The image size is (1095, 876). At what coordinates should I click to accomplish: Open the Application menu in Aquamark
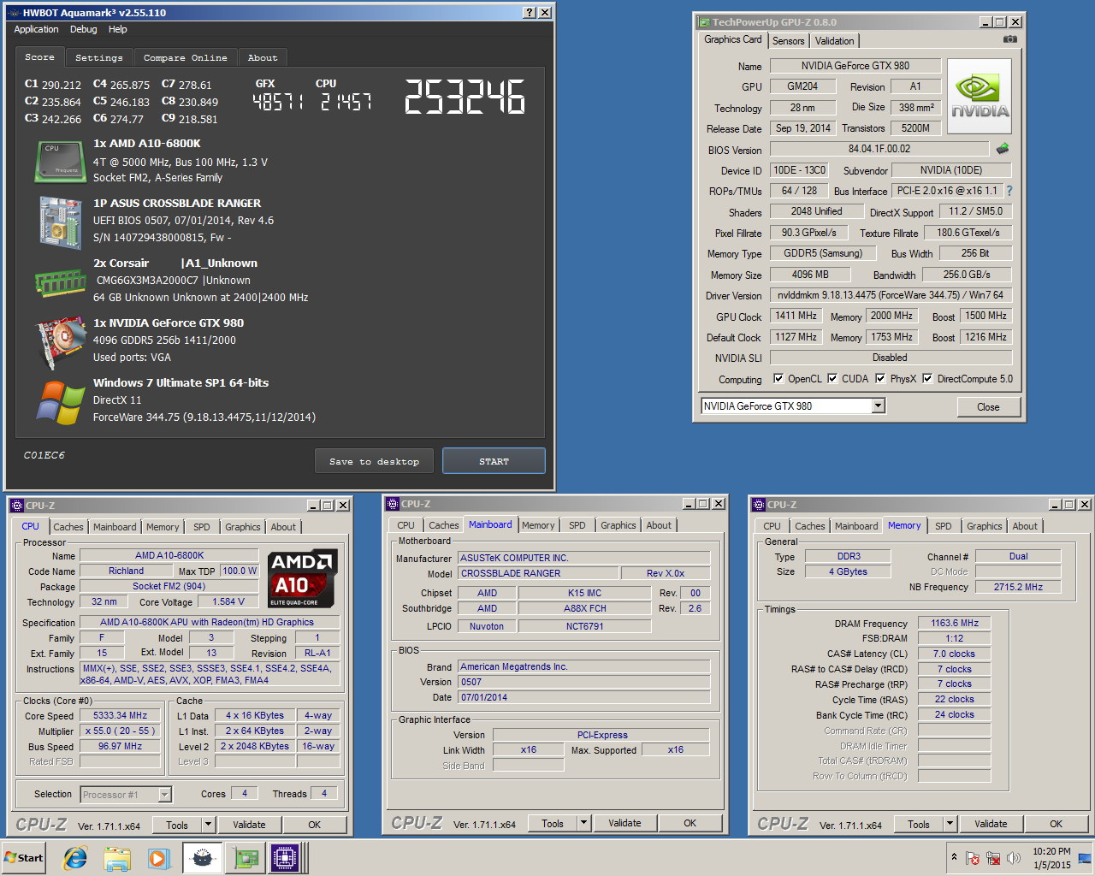[36, 29]
